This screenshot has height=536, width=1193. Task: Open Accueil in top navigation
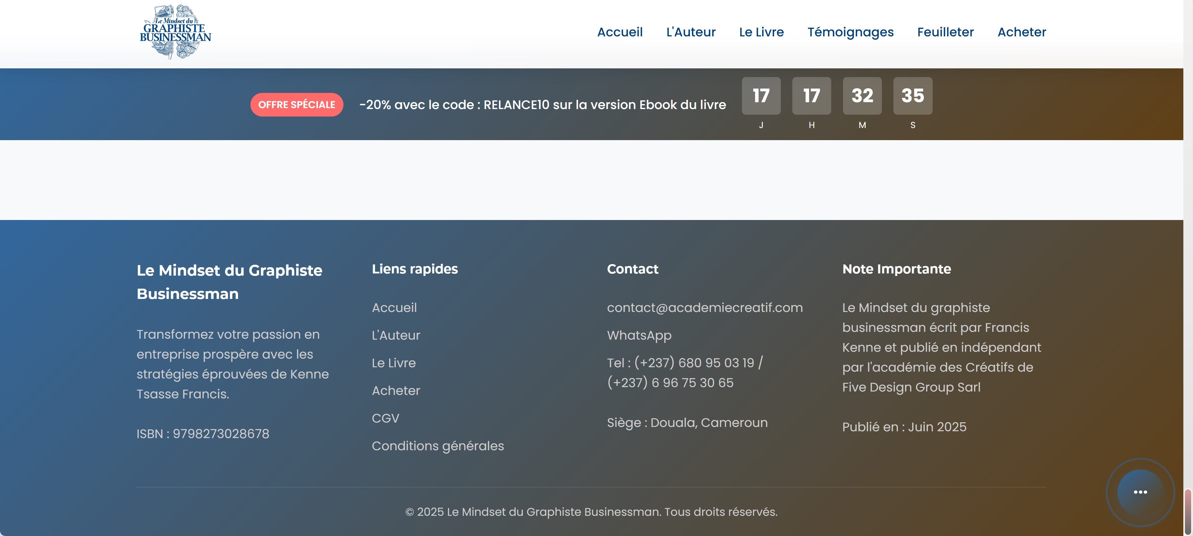(x=620, y=32)
